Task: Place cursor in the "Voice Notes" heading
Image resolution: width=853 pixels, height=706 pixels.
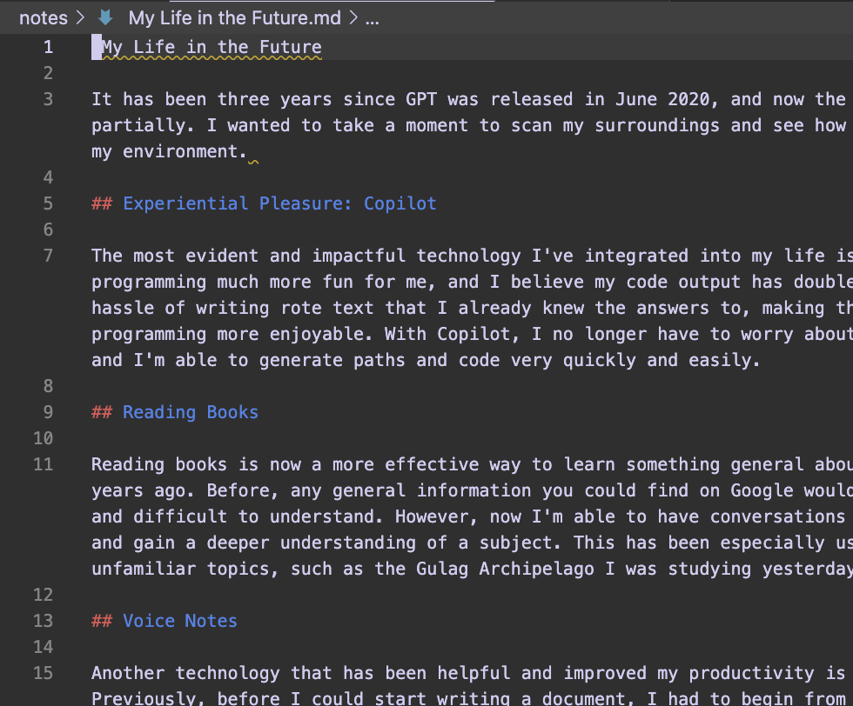Action: pos(179,621)
